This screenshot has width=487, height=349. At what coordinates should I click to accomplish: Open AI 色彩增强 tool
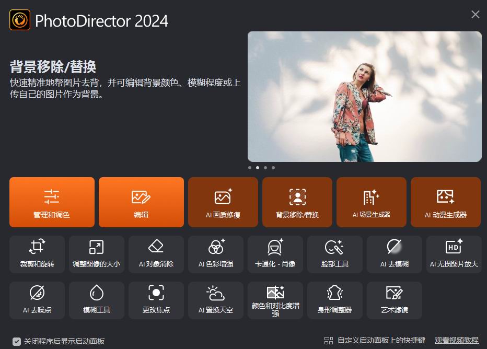tap(216, 254)
